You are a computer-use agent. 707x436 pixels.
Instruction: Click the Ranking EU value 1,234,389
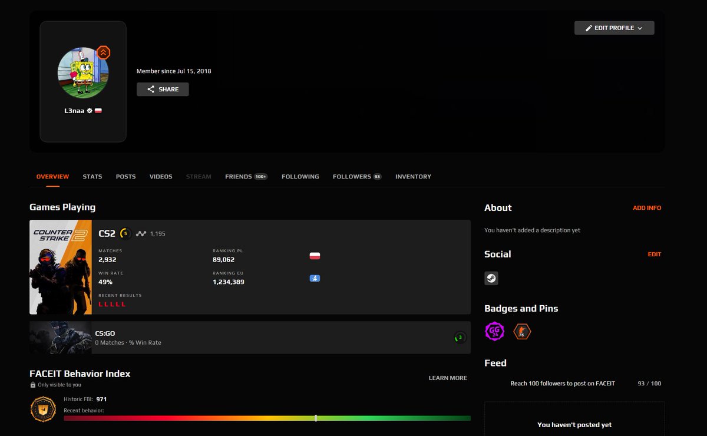pyautogui.click(x=228, y=282)
